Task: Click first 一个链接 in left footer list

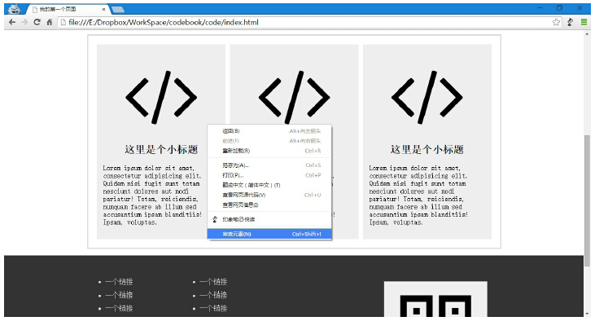Action: point(119,282)
